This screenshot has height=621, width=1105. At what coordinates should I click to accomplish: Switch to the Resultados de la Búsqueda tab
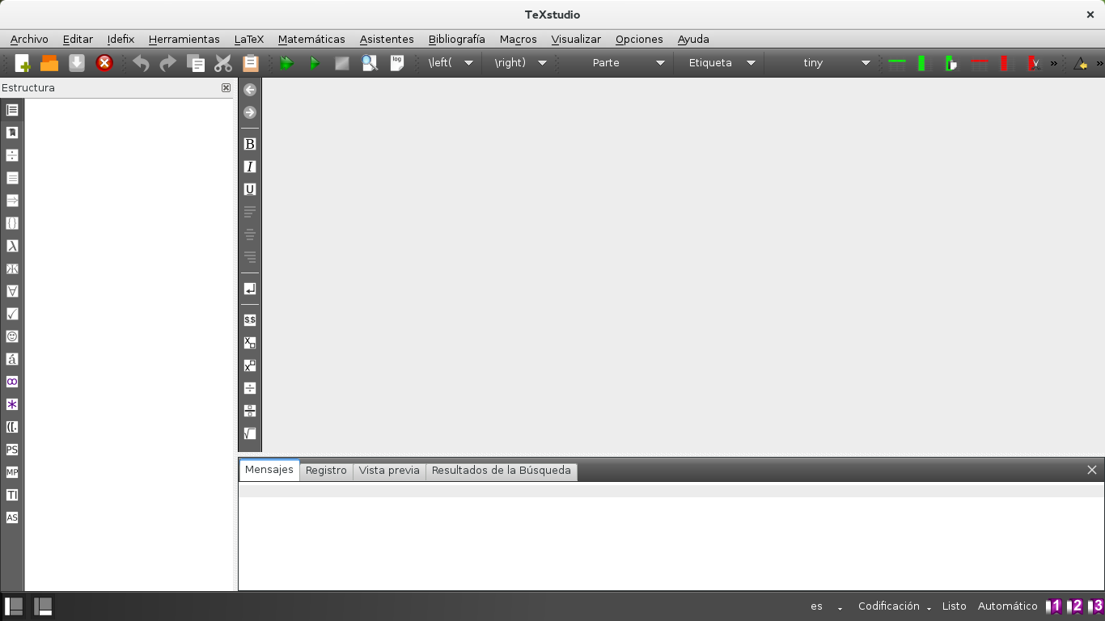pos(502,471)
